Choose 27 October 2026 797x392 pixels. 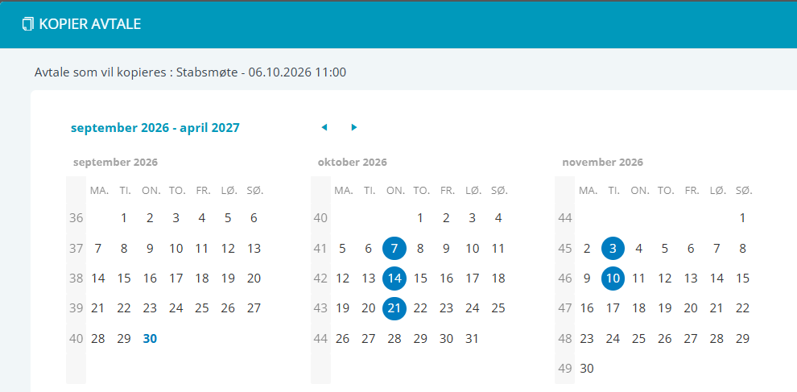pyautogui.click(x=369, y=339)
